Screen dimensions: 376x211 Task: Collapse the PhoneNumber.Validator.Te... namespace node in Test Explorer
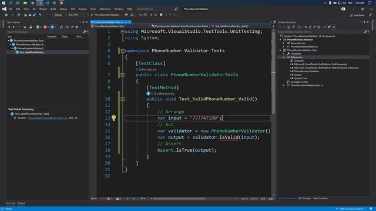pos(11,45)
